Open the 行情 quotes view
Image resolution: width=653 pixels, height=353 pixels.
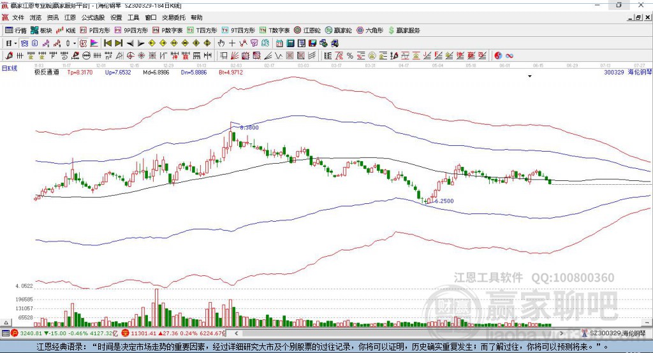(16, 31)
